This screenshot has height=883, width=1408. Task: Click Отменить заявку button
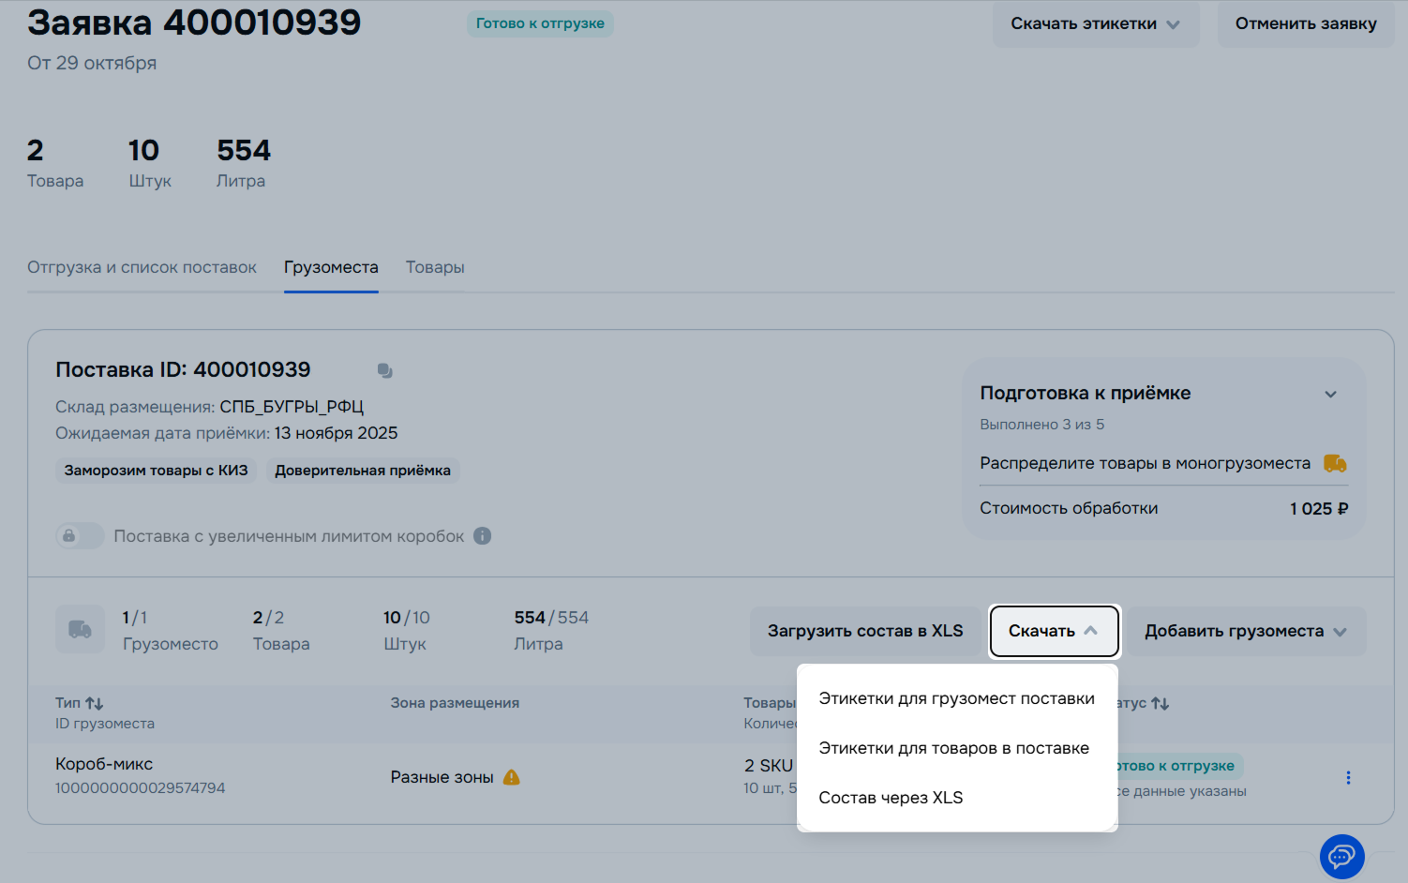point(1305,23)
